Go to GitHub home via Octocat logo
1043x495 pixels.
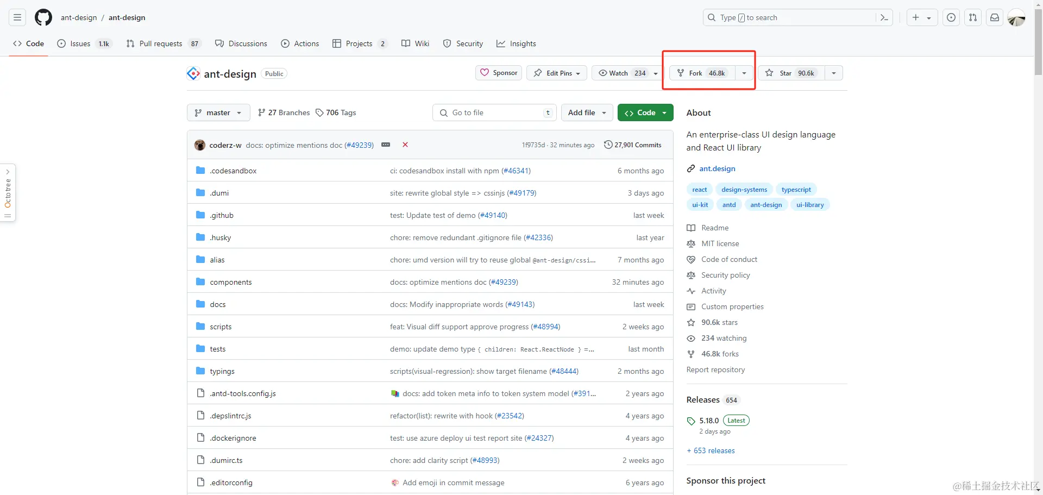pyautogui.click(x=43, y=17)
